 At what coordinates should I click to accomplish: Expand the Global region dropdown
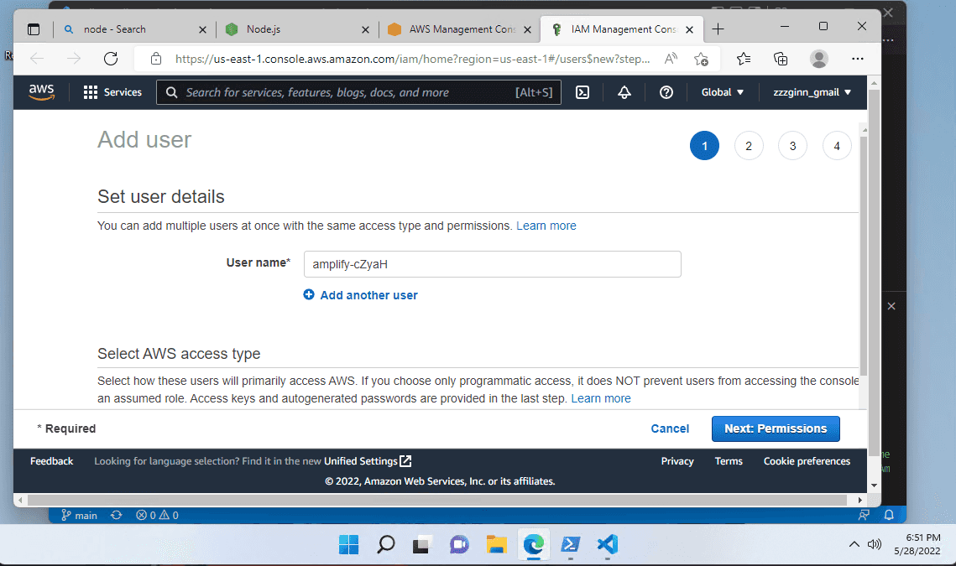pos(723,92)
